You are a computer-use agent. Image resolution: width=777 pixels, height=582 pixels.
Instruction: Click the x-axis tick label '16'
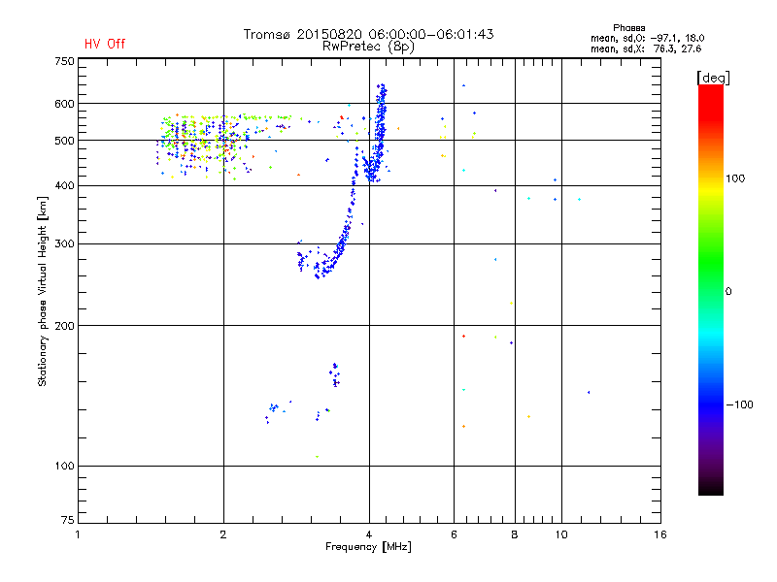(660, 534)
